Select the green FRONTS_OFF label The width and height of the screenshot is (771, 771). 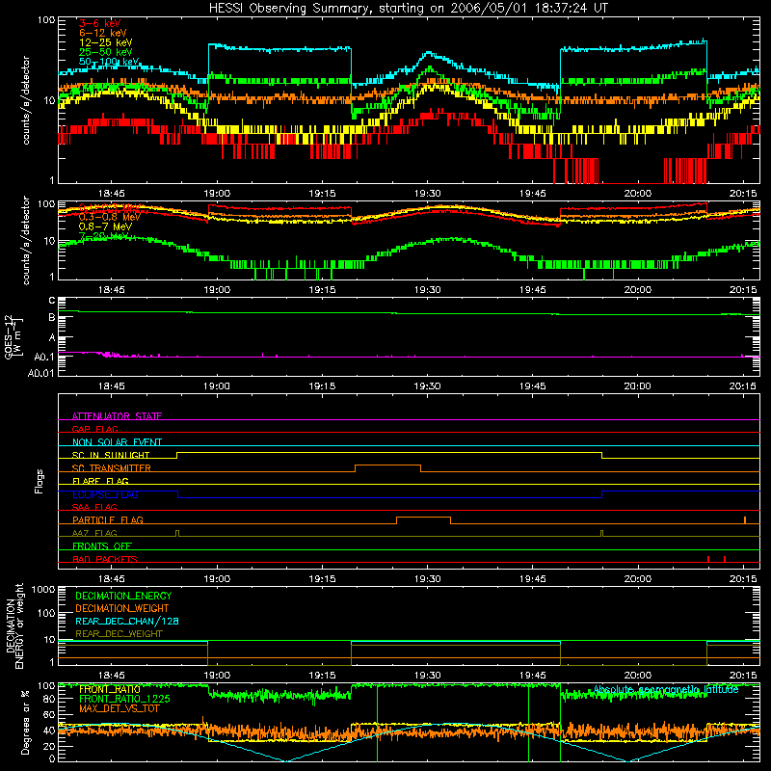coord(102,545)
